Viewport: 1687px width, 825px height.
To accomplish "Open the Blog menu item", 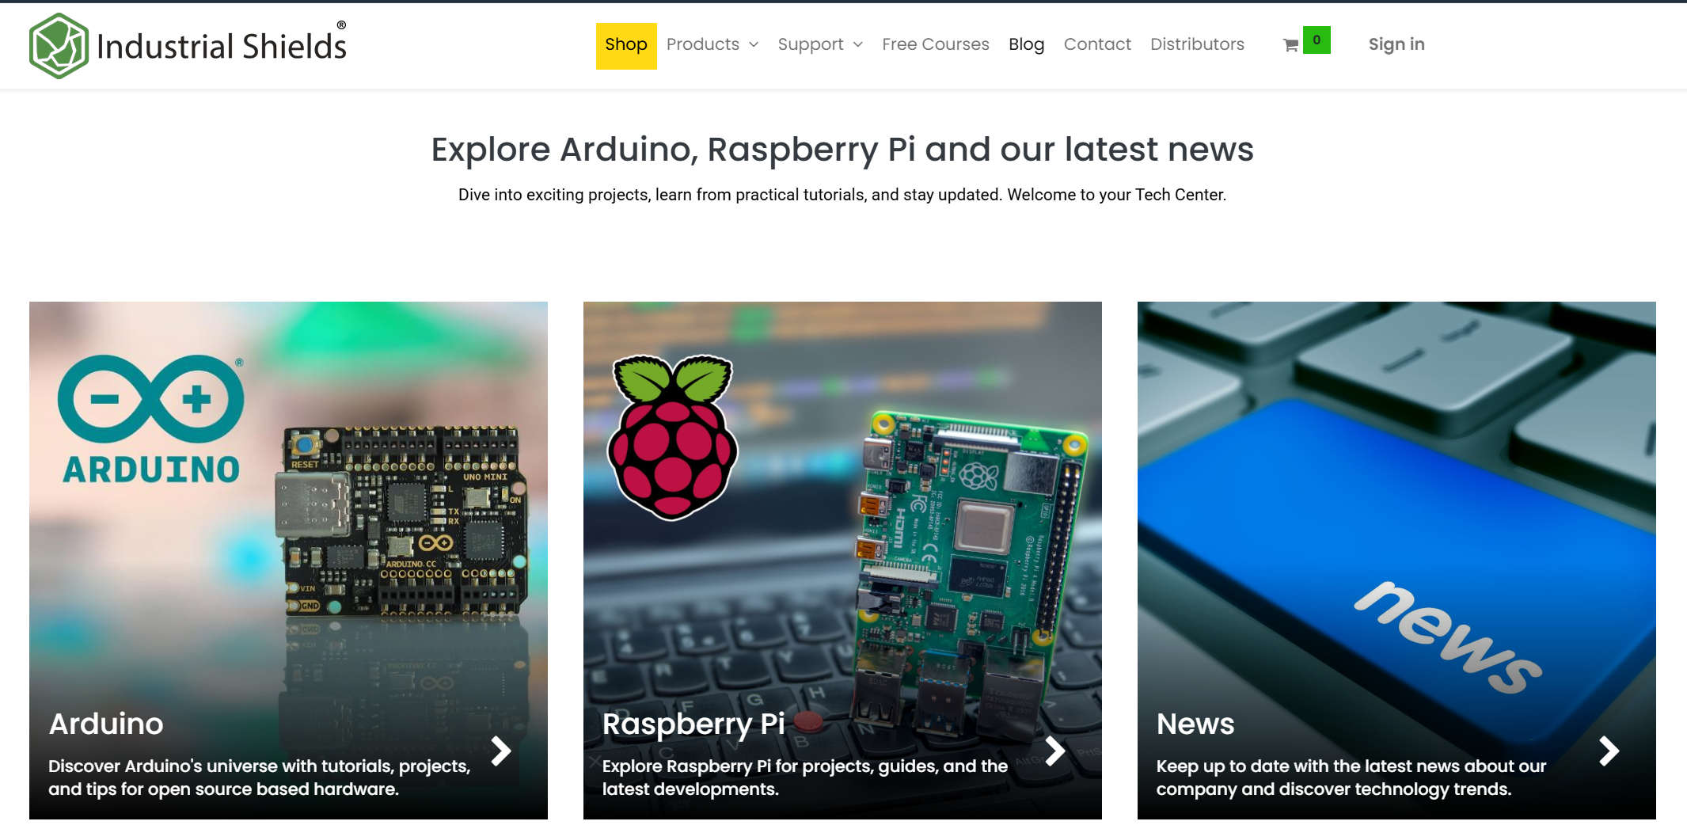I will click(1026, 44).
